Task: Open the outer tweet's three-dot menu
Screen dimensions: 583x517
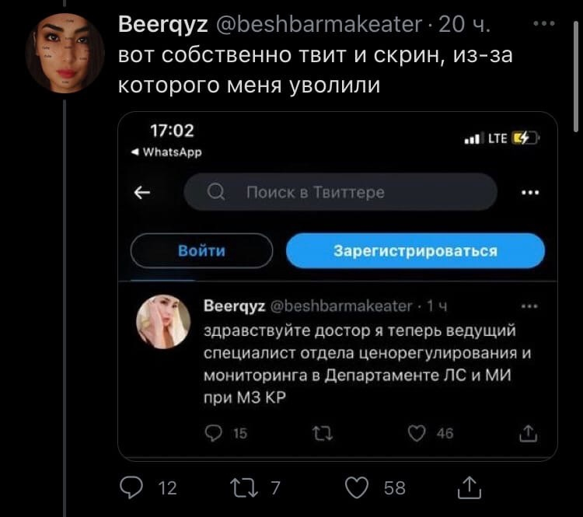Action: [x=543, y=24]
